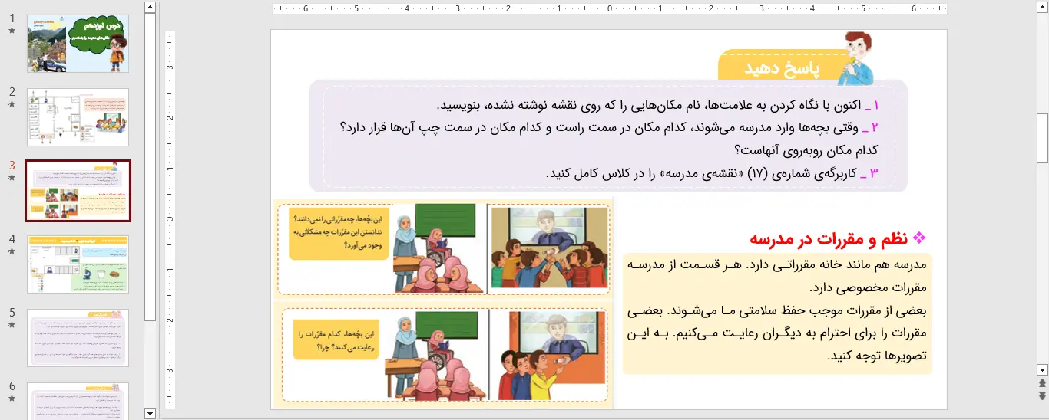Screen dimensions: 1049x420
Task: Select the boy with microphone illustration
Action: (x=858, y=57)
